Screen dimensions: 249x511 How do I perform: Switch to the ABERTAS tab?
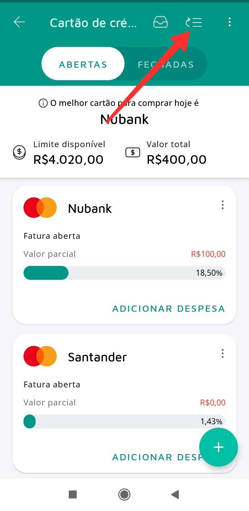point(83,64)
